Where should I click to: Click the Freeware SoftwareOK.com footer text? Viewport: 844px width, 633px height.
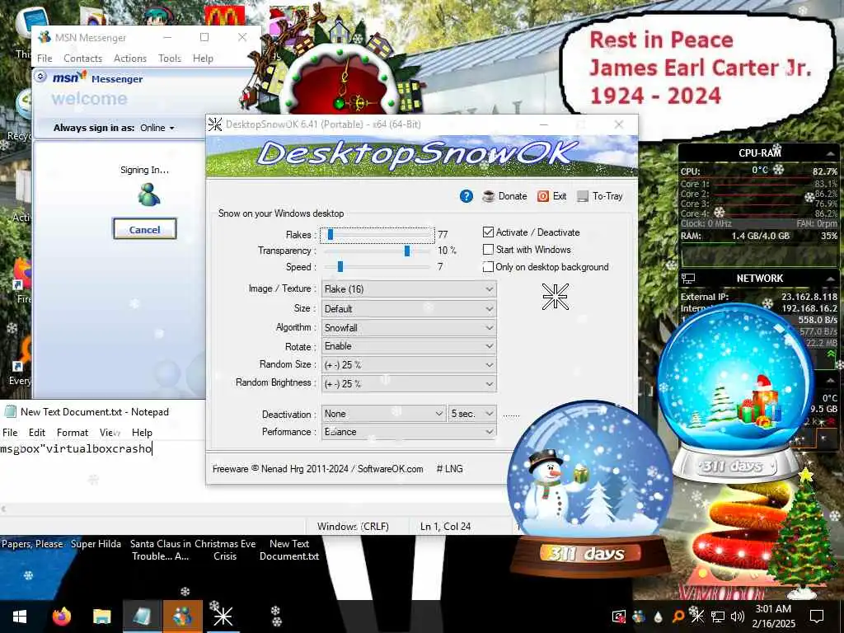(317, 469)
